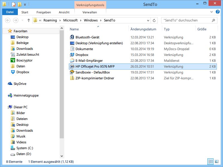This screenshot has height=167, width=223.
Task: Go forward with the right arrow button
Action: tap(16, 20)
